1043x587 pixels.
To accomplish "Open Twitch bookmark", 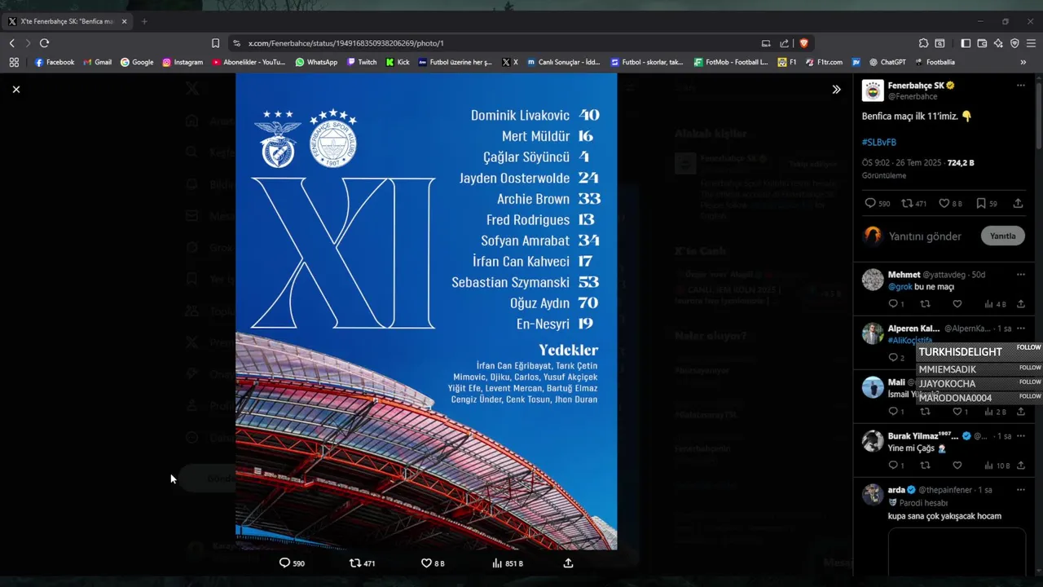I will pyautogui.click(x=362, y=62).
